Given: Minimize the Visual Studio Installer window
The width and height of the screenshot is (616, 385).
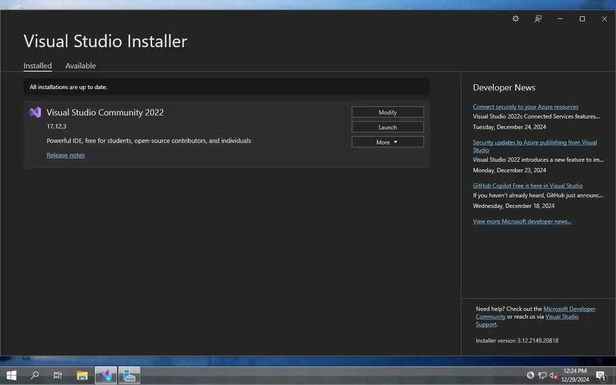Looking at the screenshot, I should pyautogui.click(x=560, y=19).
